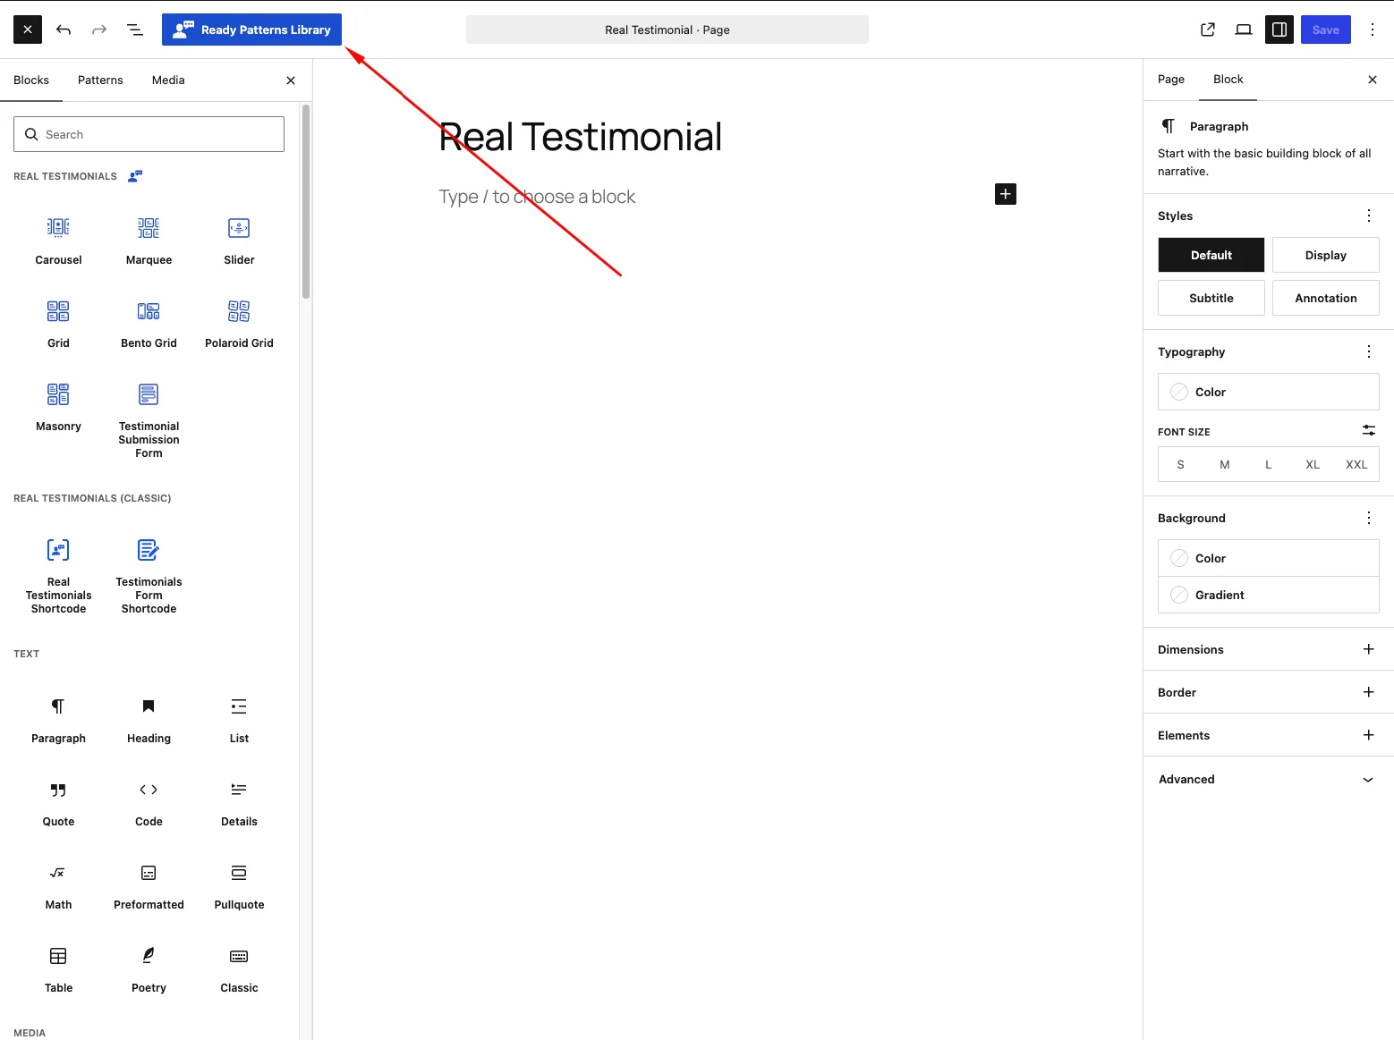
Task: Insert a Quote block
Action: pos(58,803)
